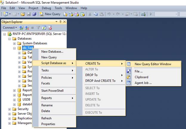Select the db_Test database tree item
The width and height of the screenshot is (186, 129).
coord(28,48)
